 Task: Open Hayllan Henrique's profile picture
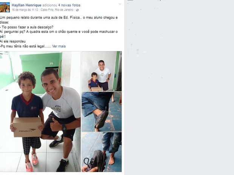coord(5,7)
